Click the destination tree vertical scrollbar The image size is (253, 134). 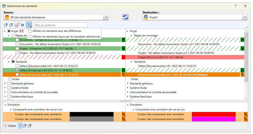(x=246, y=57)
